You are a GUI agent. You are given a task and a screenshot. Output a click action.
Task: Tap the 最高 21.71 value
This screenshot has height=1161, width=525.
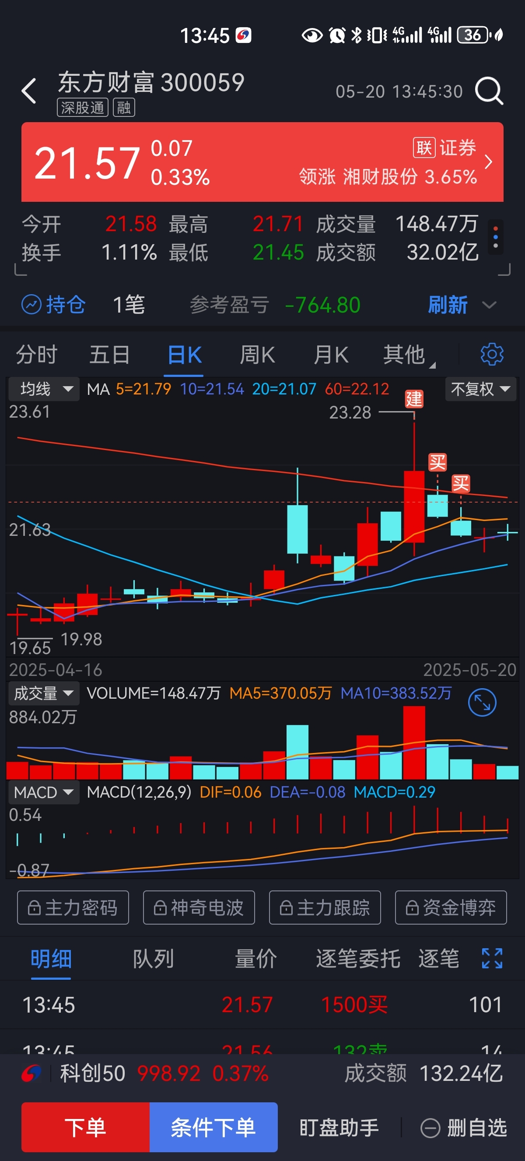[x=278, y=224]
